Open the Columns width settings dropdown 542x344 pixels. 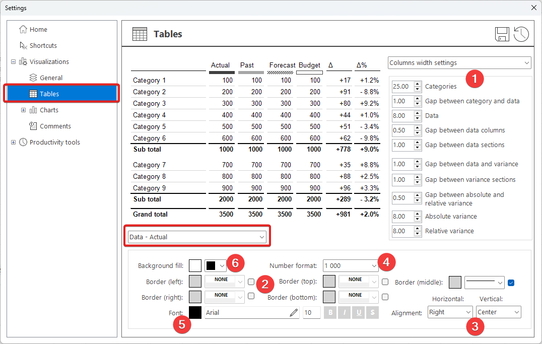tap(459, 63)
